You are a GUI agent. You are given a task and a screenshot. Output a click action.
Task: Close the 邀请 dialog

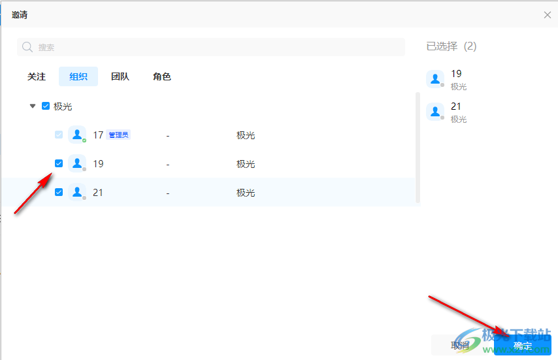click(x=548, y=14)
